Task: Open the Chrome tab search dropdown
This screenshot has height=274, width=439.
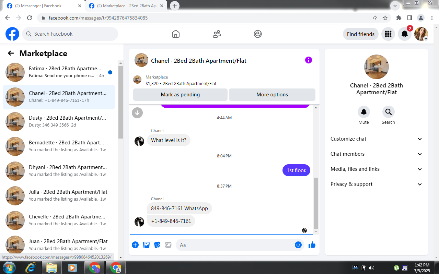Action: click(395, 5)
